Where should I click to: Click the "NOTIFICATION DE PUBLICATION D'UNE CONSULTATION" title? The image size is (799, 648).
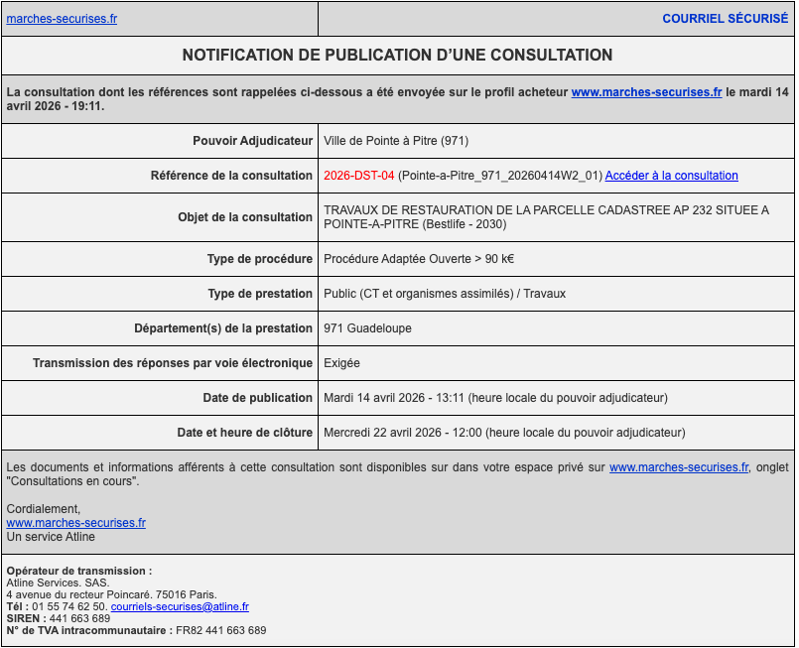[x=397, y=56]
